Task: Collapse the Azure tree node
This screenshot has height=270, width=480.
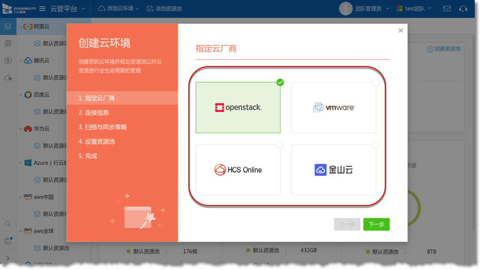Action: click(x=20, y=163)
